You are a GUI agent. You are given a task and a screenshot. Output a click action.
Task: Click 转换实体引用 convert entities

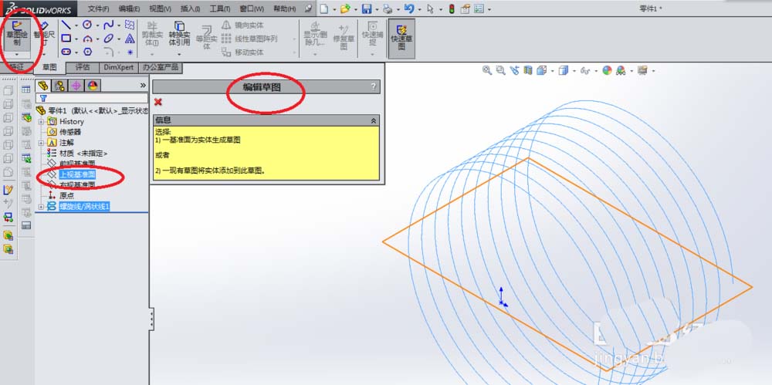click(179, 33)
